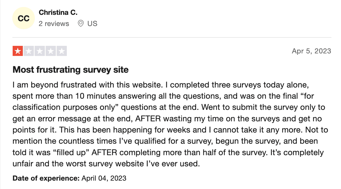Click the Apr 5, 2023 review date

pyautogui.click(x=312, y=51)
